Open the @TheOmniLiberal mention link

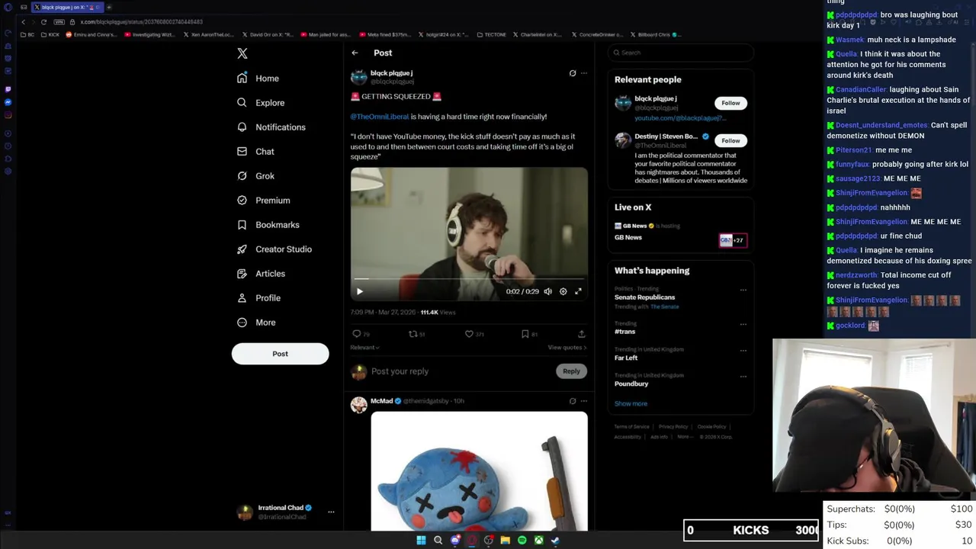tap(379, 117)
